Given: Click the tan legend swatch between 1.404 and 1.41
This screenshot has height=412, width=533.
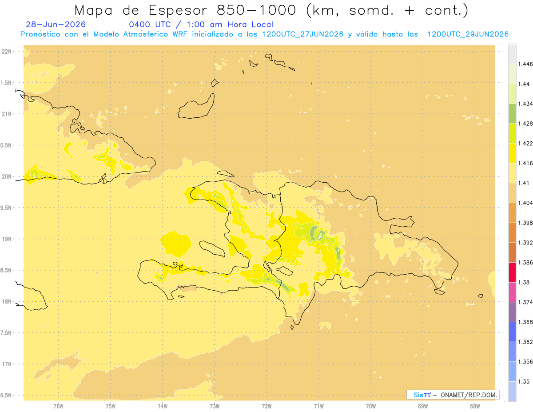Looking at the screenshot, I should pos(512,193).
